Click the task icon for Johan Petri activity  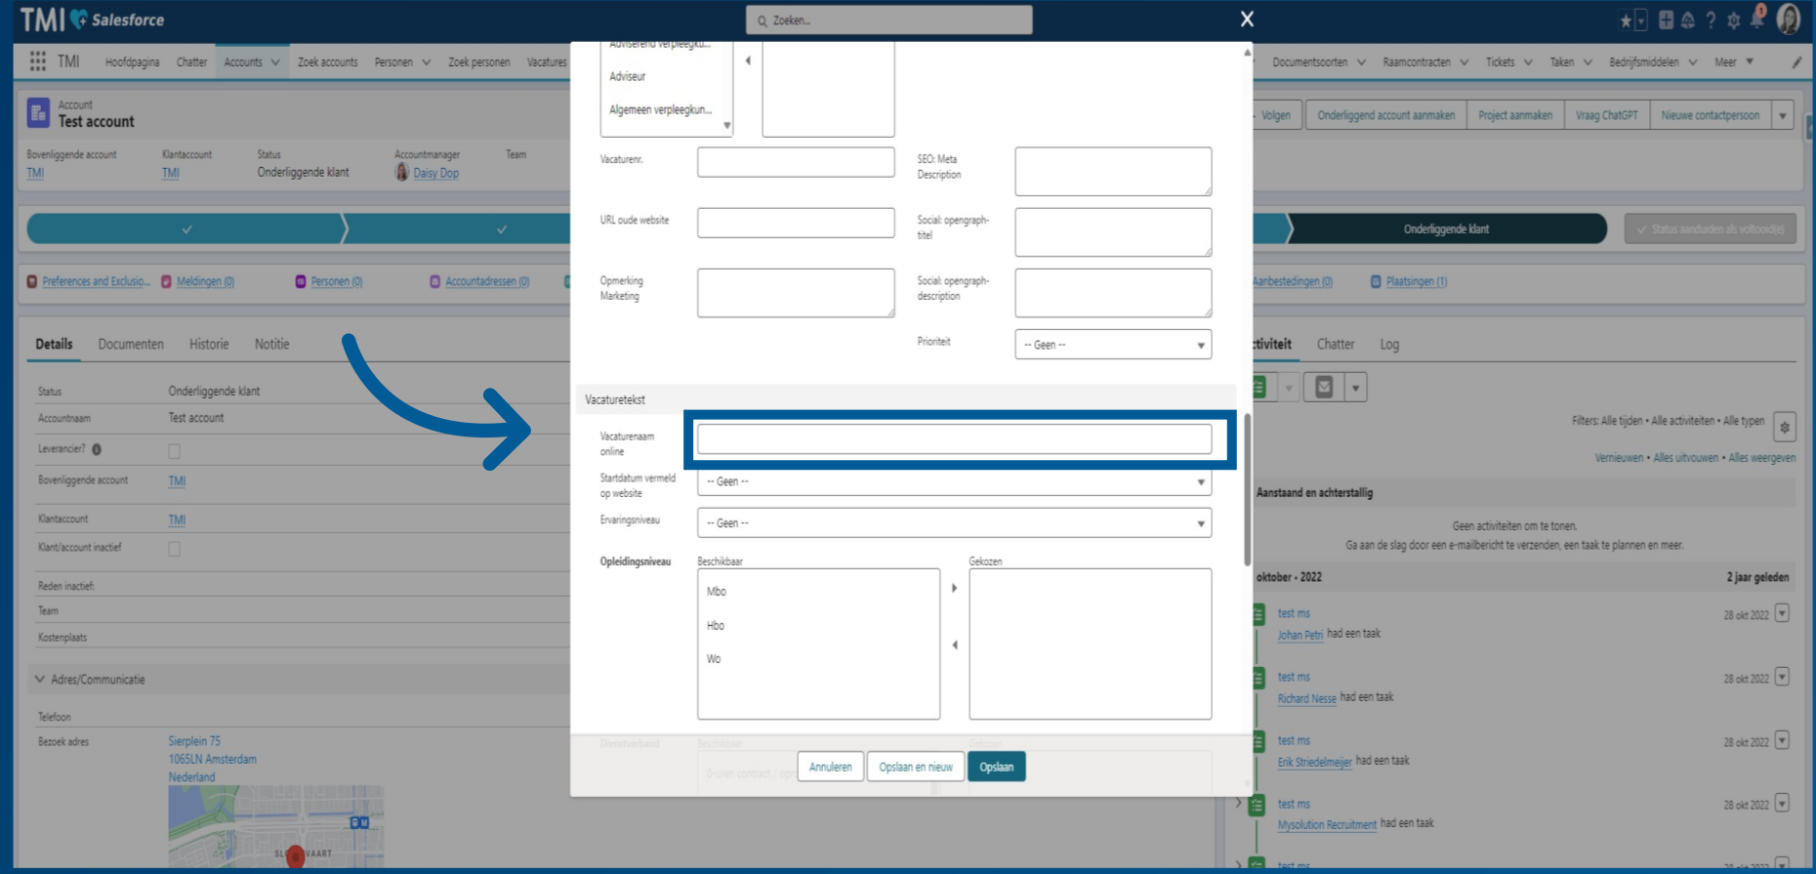pyautogui.click(x=1258, y=615)
